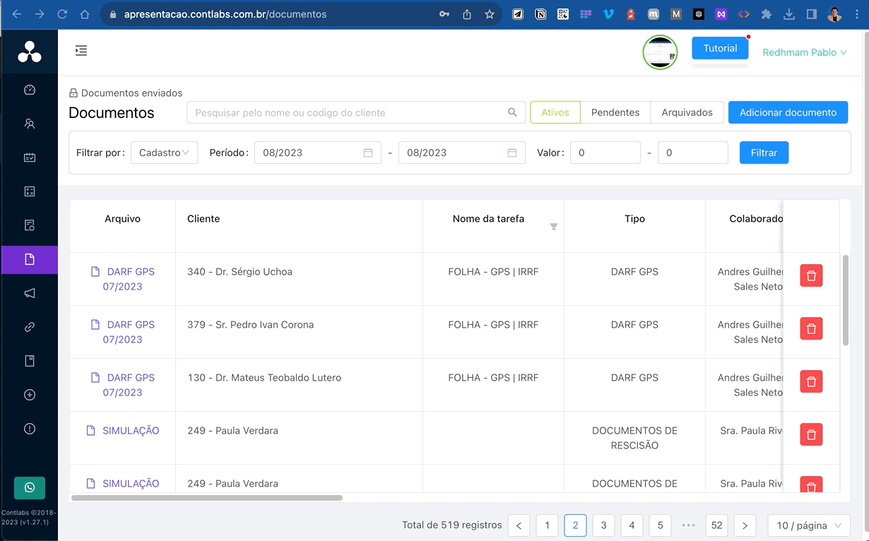Jump to page 52 in pagination
The height and width of the screenshot is (541, 869).
[716, 525]
